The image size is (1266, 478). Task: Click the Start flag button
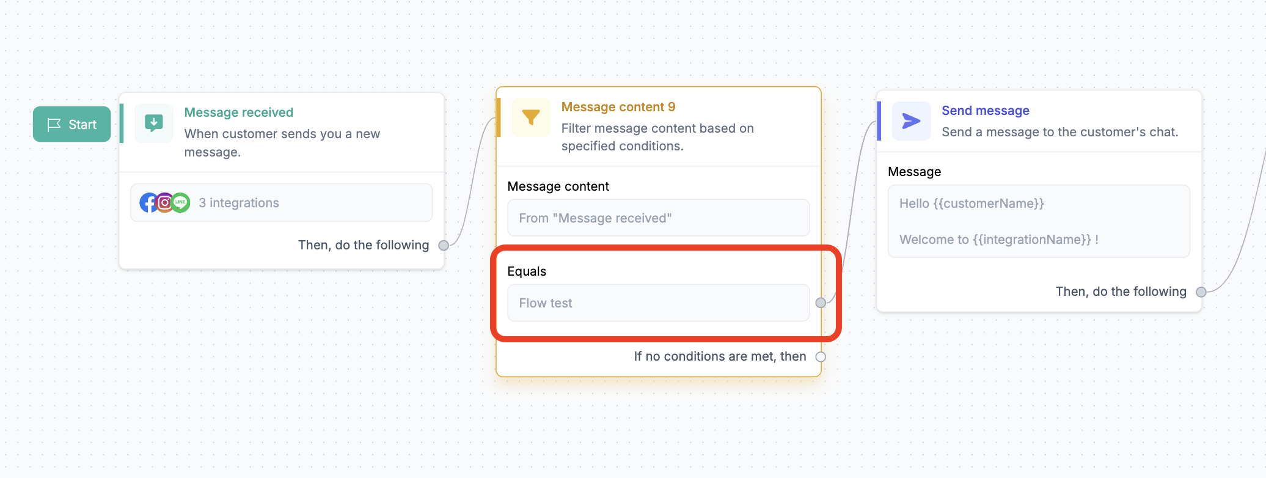(x=72, y=124)
